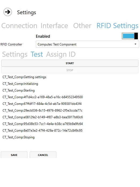This screenshot has height=187, width=140.
Task: Select log line 'CT_Test_Comp:Stoping'
Action: click(18, 137)
